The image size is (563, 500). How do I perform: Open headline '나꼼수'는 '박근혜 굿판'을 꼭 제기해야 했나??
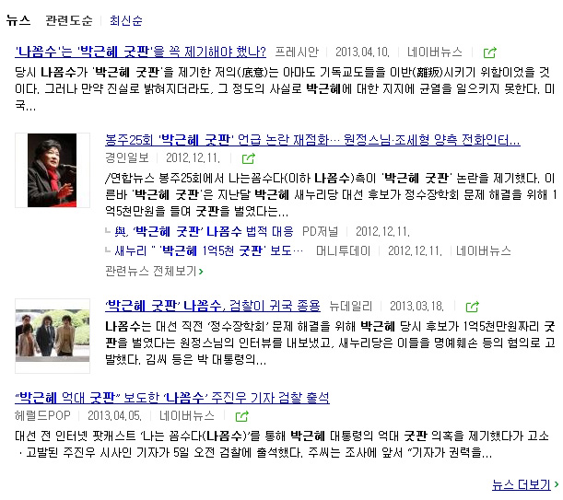click(140, 52)
